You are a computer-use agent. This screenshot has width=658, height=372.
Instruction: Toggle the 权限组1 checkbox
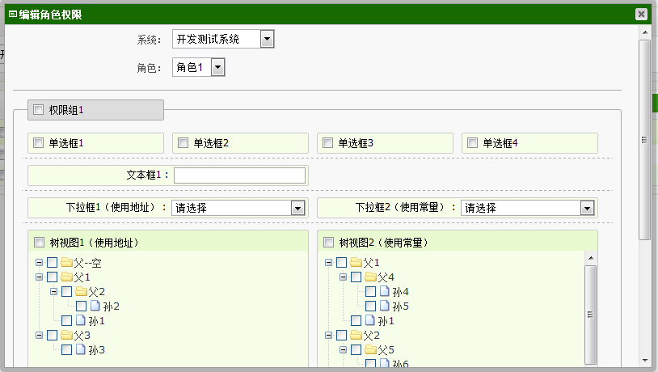click(x=38, y=110)
